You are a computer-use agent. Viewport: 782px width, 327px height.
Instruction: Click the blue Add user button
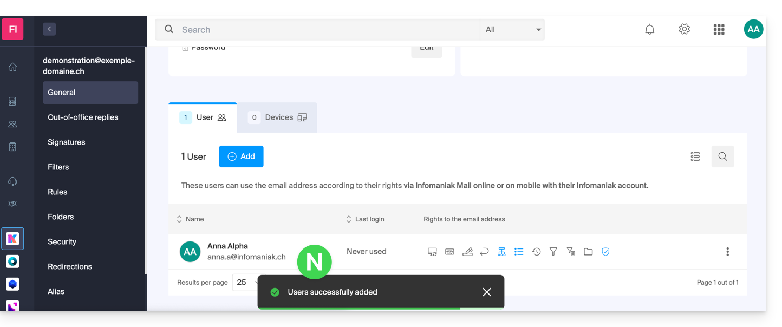point(241,156)
